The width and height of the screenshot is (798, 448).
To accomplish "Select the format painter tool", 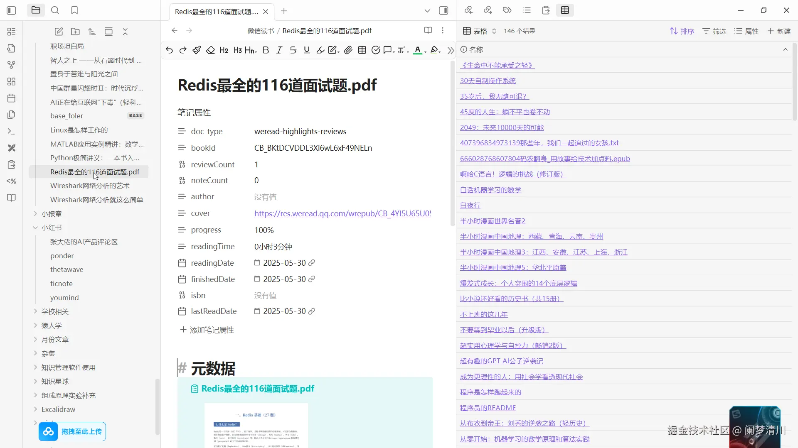I will (196, 50).
